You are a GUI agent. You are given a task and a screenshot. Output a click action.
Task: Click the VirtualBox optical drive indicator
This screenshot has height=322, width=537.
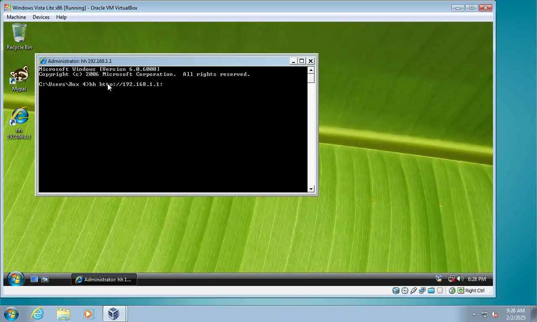(x=404, y=291)
